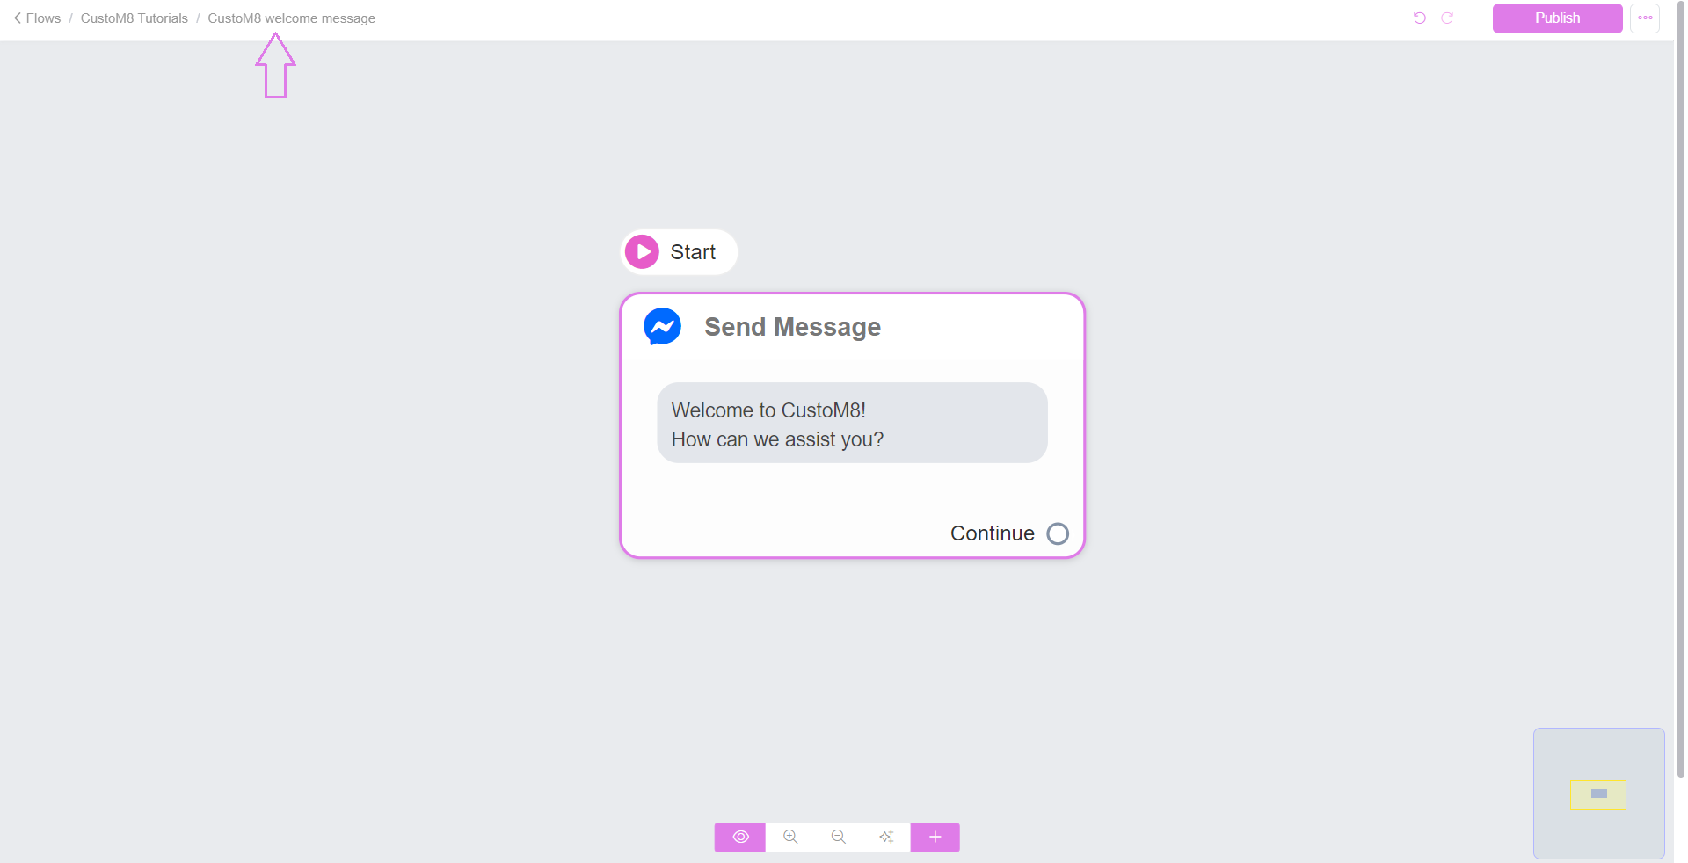Viewport: 1688px width, 863px height.
Task: Add a new step with plus button
Action: tap(935, 838)
